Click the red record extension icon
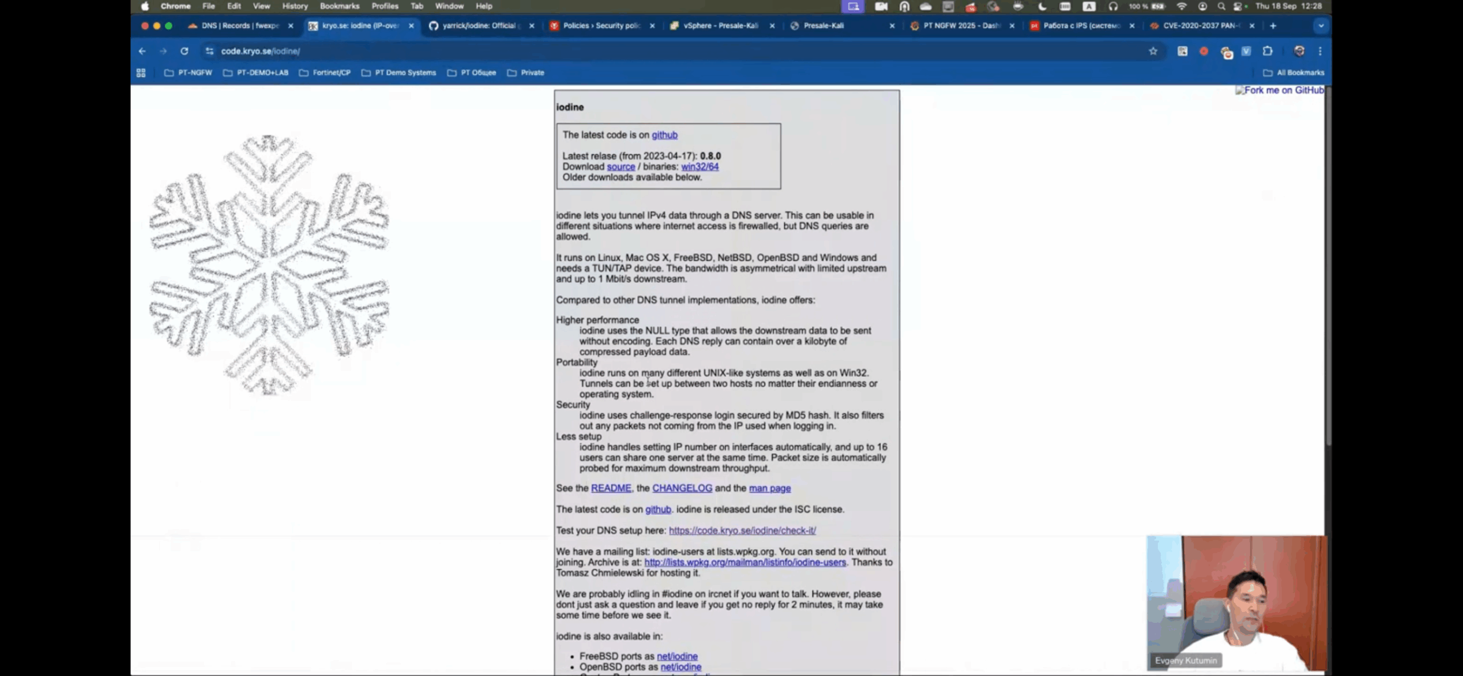 [1204, 51]
